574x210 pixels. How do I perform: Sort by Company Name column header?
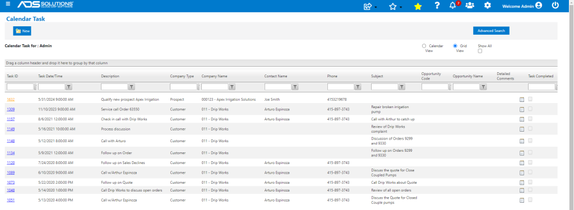point(214,76)
